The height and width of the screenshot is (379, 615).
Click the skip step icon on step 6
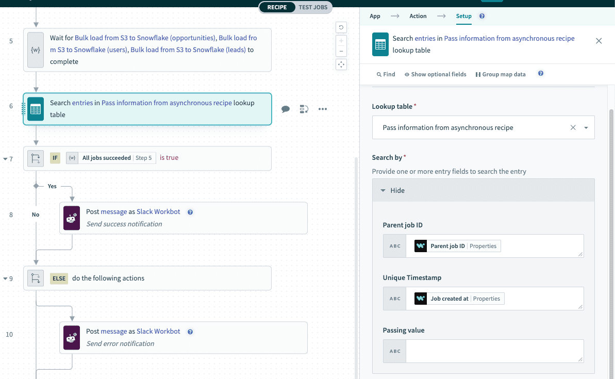pyautogui.click(x=304, y=109)
